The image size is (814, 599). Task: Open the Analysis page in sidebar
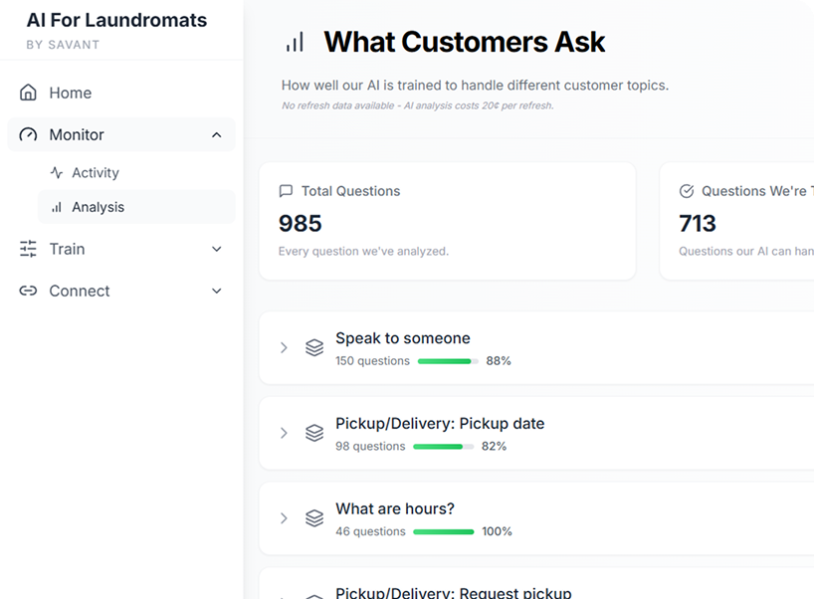pyautogui.click(x=98, y=207)
